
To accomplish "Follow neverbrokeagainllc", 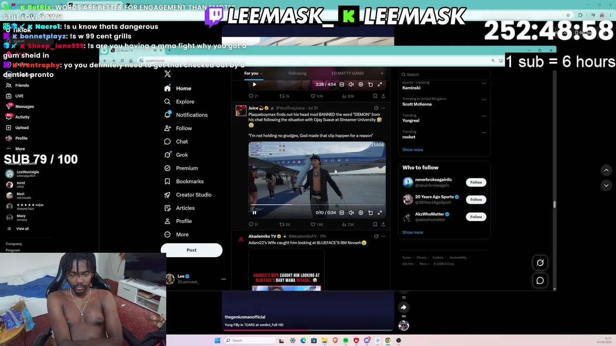I will click(476, 183).
